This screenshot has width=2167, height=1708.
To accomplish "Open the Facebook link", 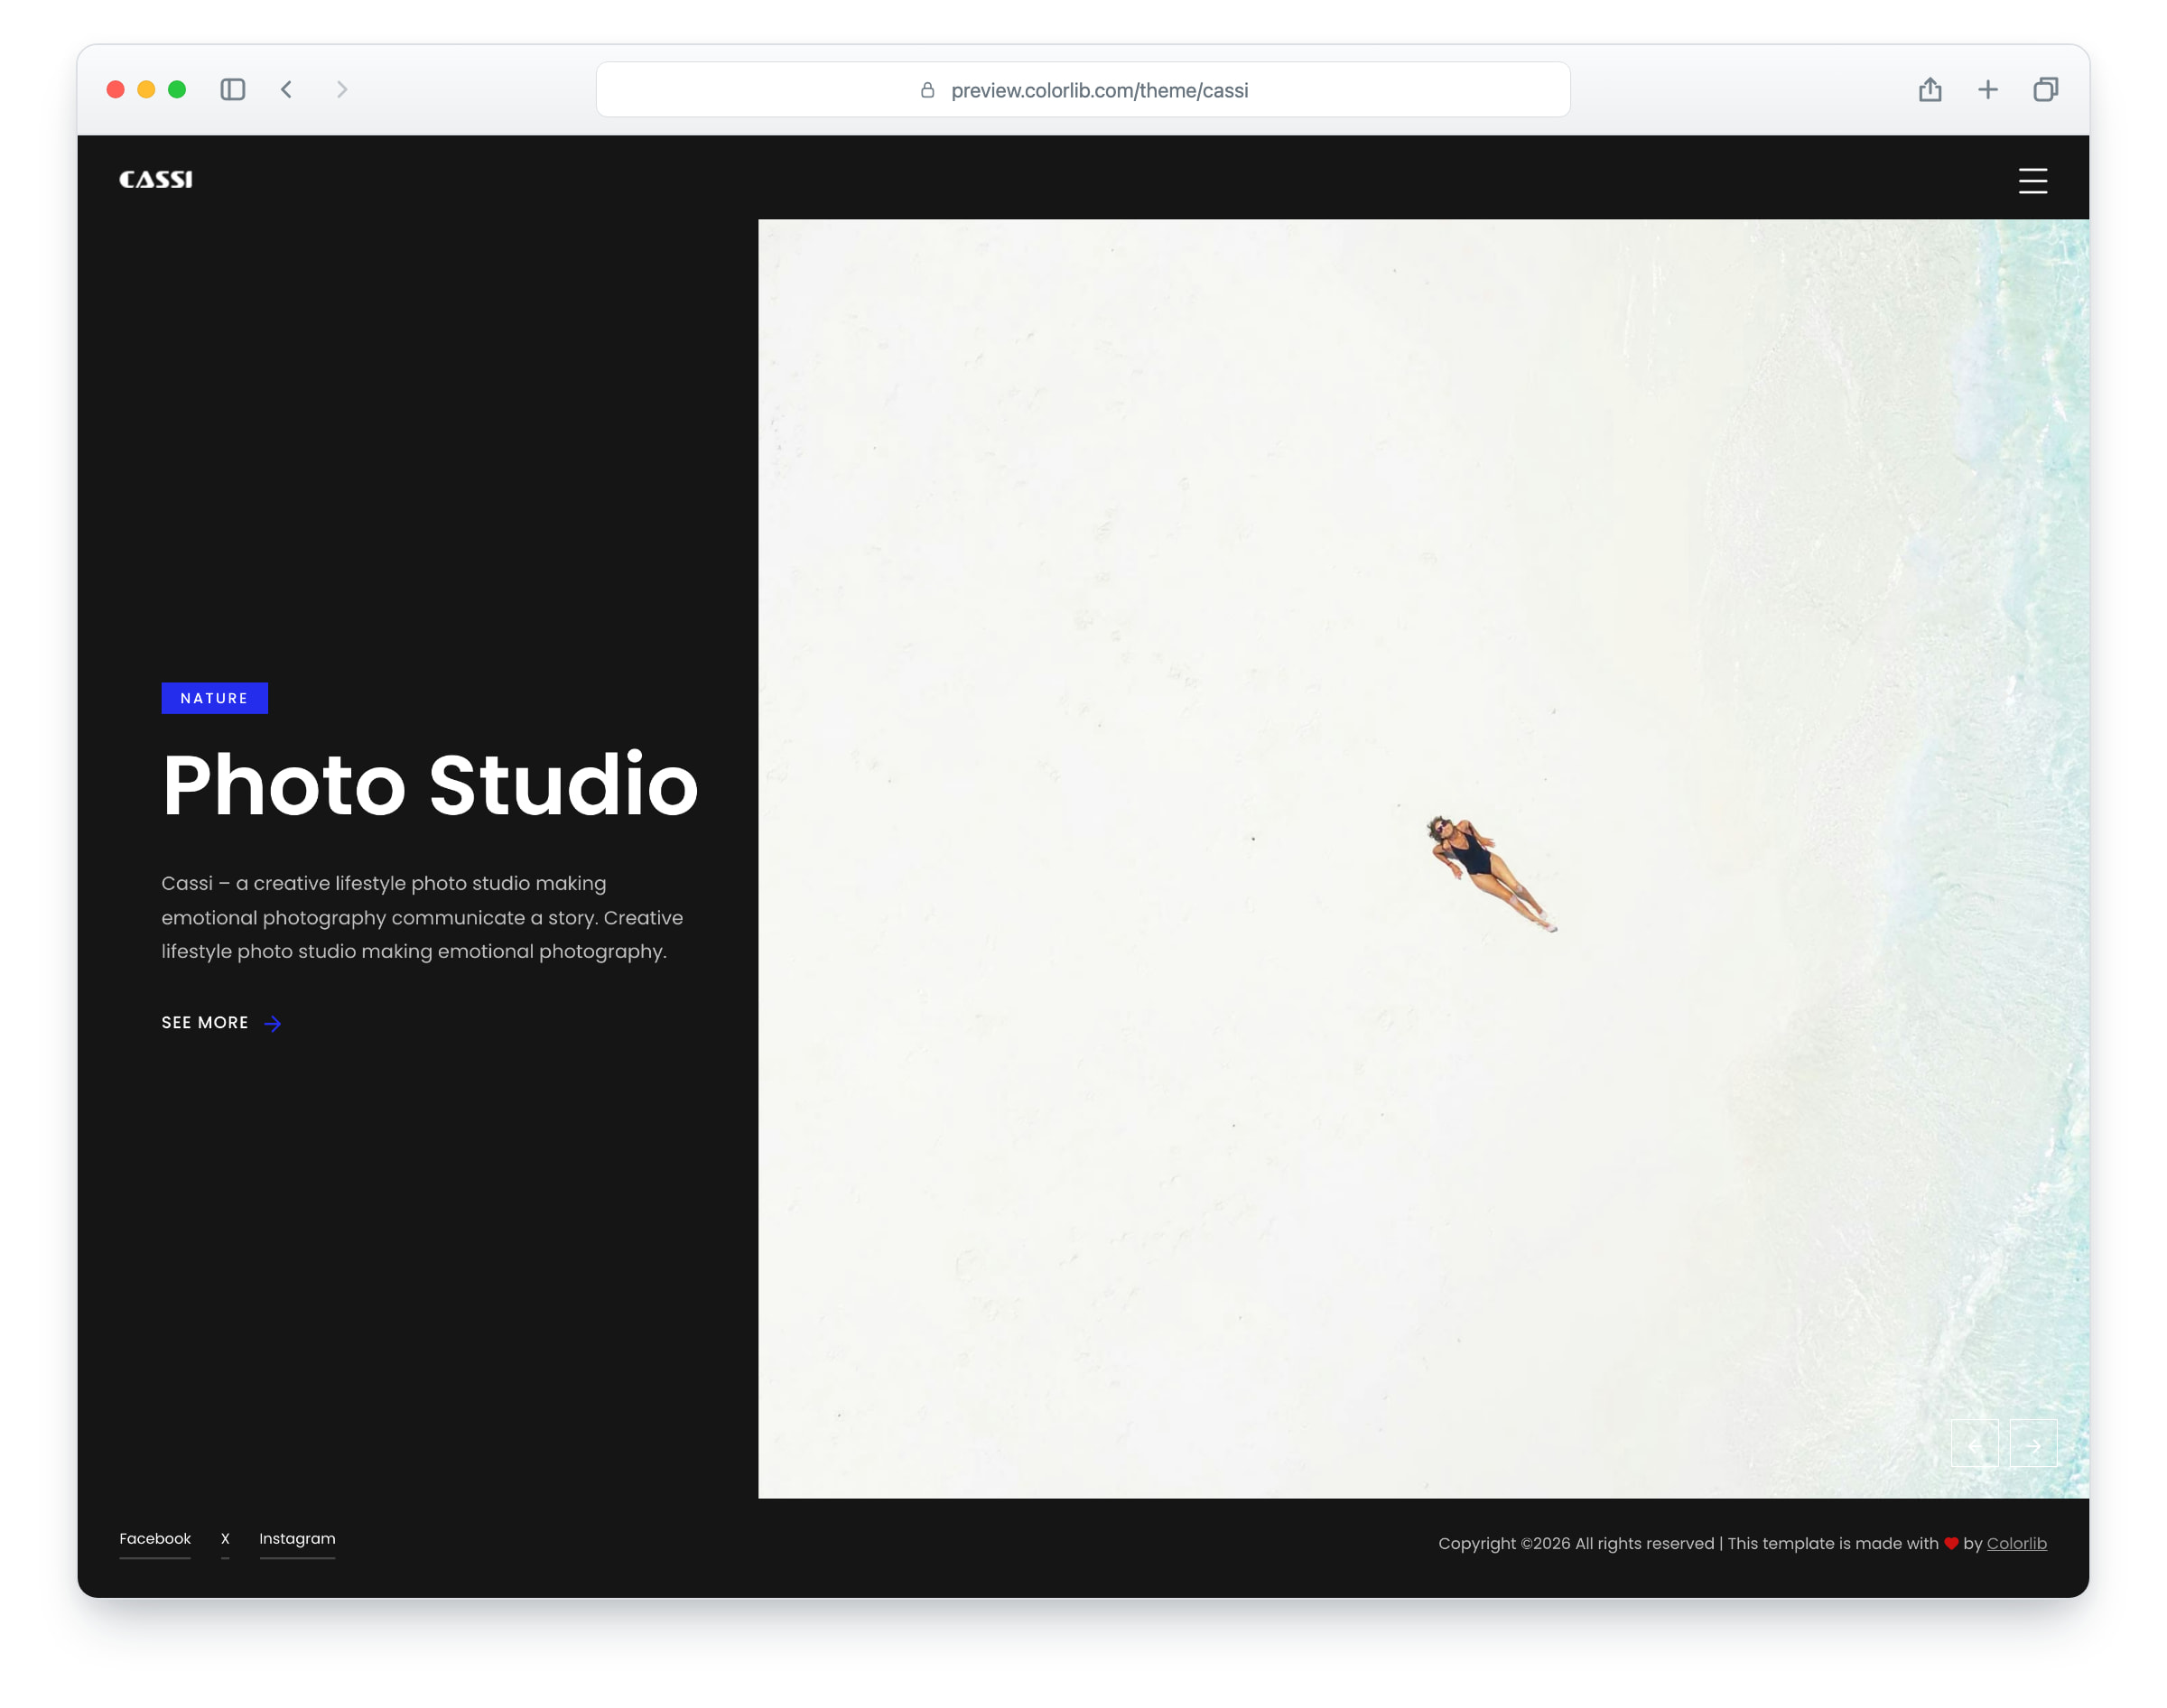I will coord(155,1538).
